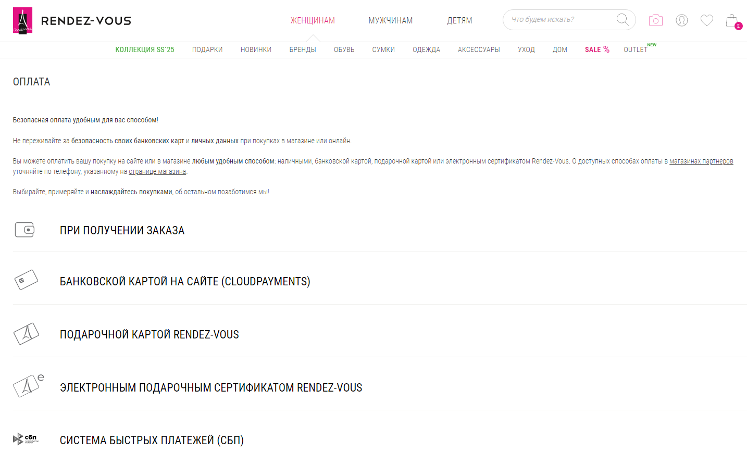
Task: Expand ПОДАРОЧНОЙ КАРТОЙ RENDEZ-VOUS section
Action: pyautogui.click(x=150, y=334)
